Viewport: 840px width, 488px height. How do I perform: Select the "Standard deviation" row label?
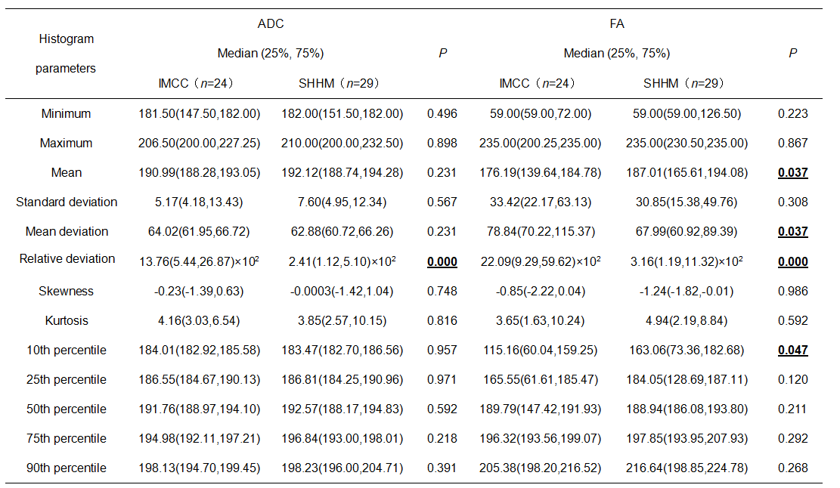[67, 202]
